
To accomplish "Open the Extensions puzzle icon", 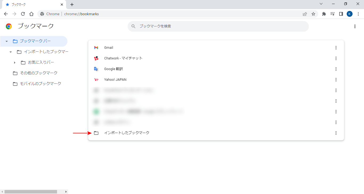I will click(x=324, y=14).
